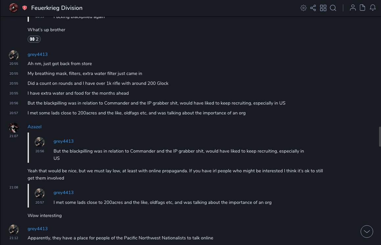Image resolution: width=381 pixels, height=245 pixels.
Task: Click the red shield encryption icon
Action: pyautogui.click(x=25, y=8)
